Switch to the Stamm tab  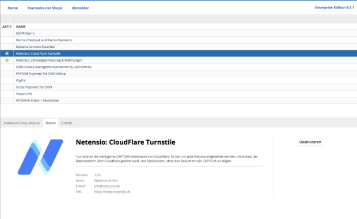click(50, 123)
